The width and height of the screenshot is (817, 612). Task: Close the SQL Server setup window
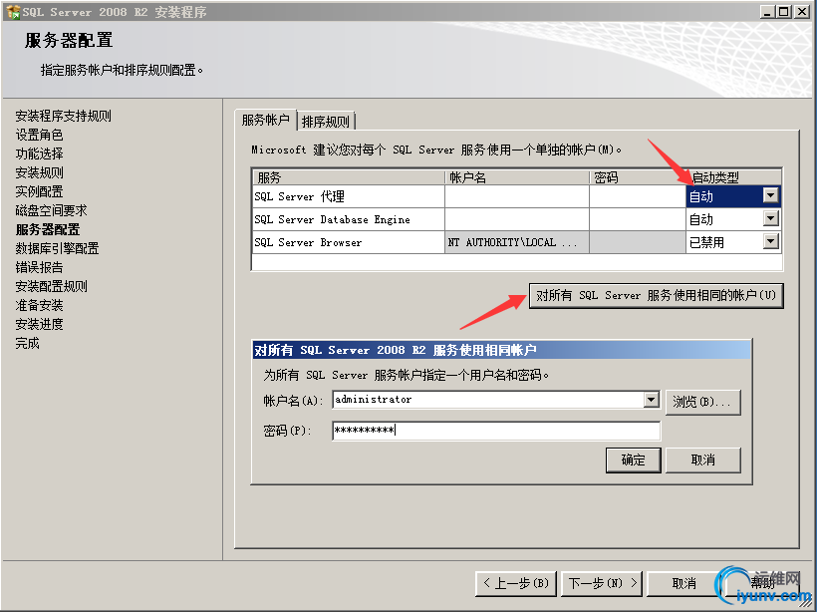point(802,12)
